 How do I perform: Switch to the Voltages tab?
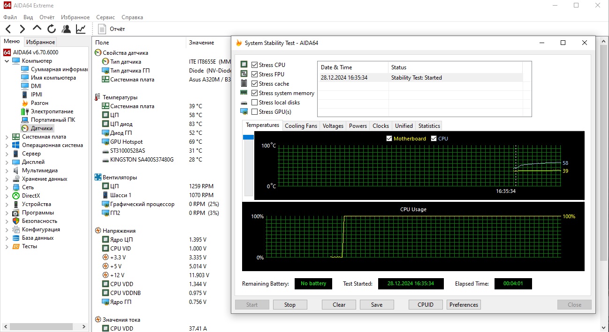[x=333, y=126]
